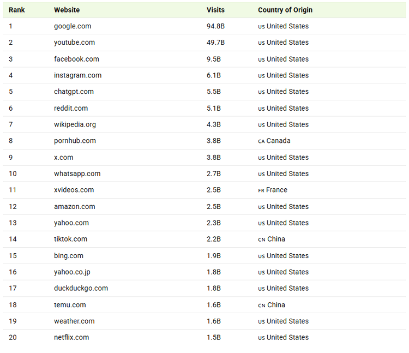Open the yahoo.co.jp website entry
This screenshot has width=409, height=353.
coord(72,272)
